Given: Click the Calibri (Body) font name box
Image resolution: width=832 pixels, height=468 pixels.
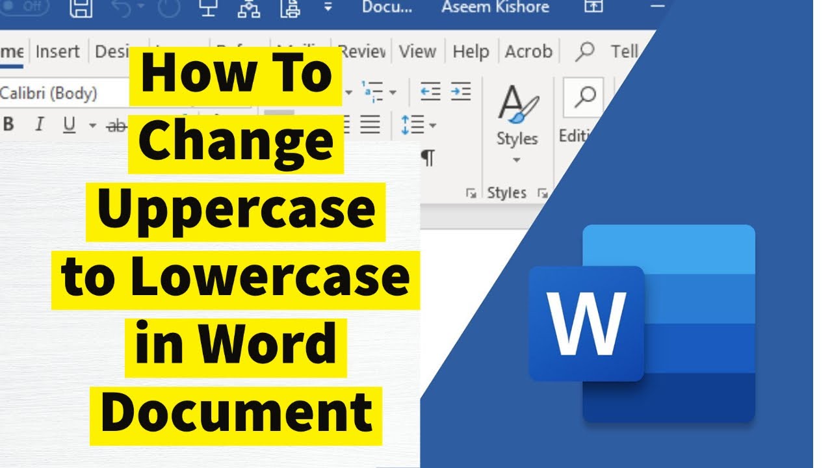Looking at the screenshot, I should (x=64, y=93).
